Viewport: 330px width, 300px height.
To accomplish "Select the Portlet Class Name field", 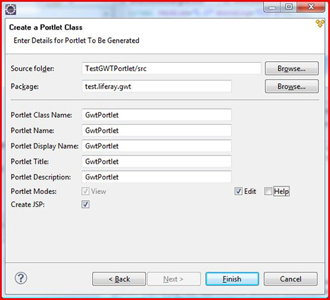I will (x=157, y=115).
